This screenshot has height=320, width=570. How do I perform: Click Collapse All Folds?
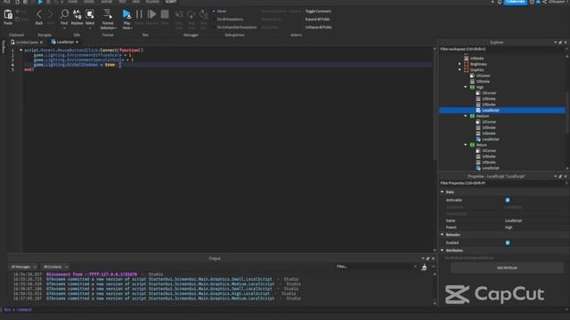tap(318, 28)
